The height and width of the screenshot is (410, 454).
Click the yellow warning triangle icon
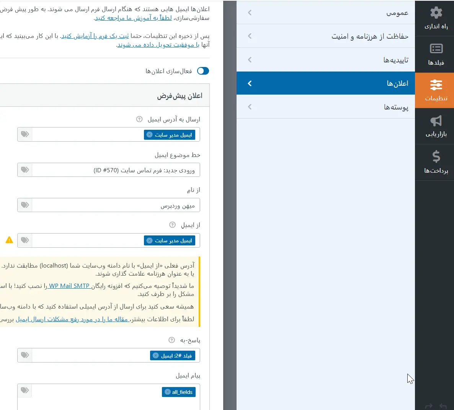9,240
